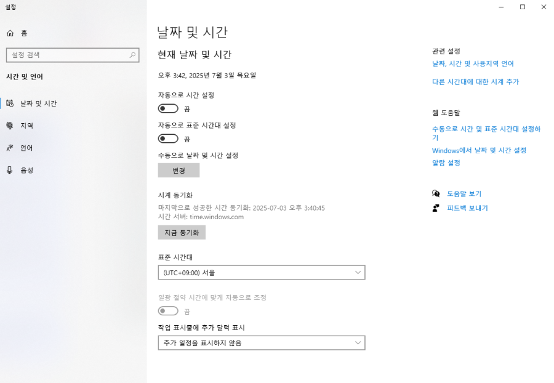This screenshot has width=554, height=383.
Task: Click the microphone icon for 음성
Action: 10,170
